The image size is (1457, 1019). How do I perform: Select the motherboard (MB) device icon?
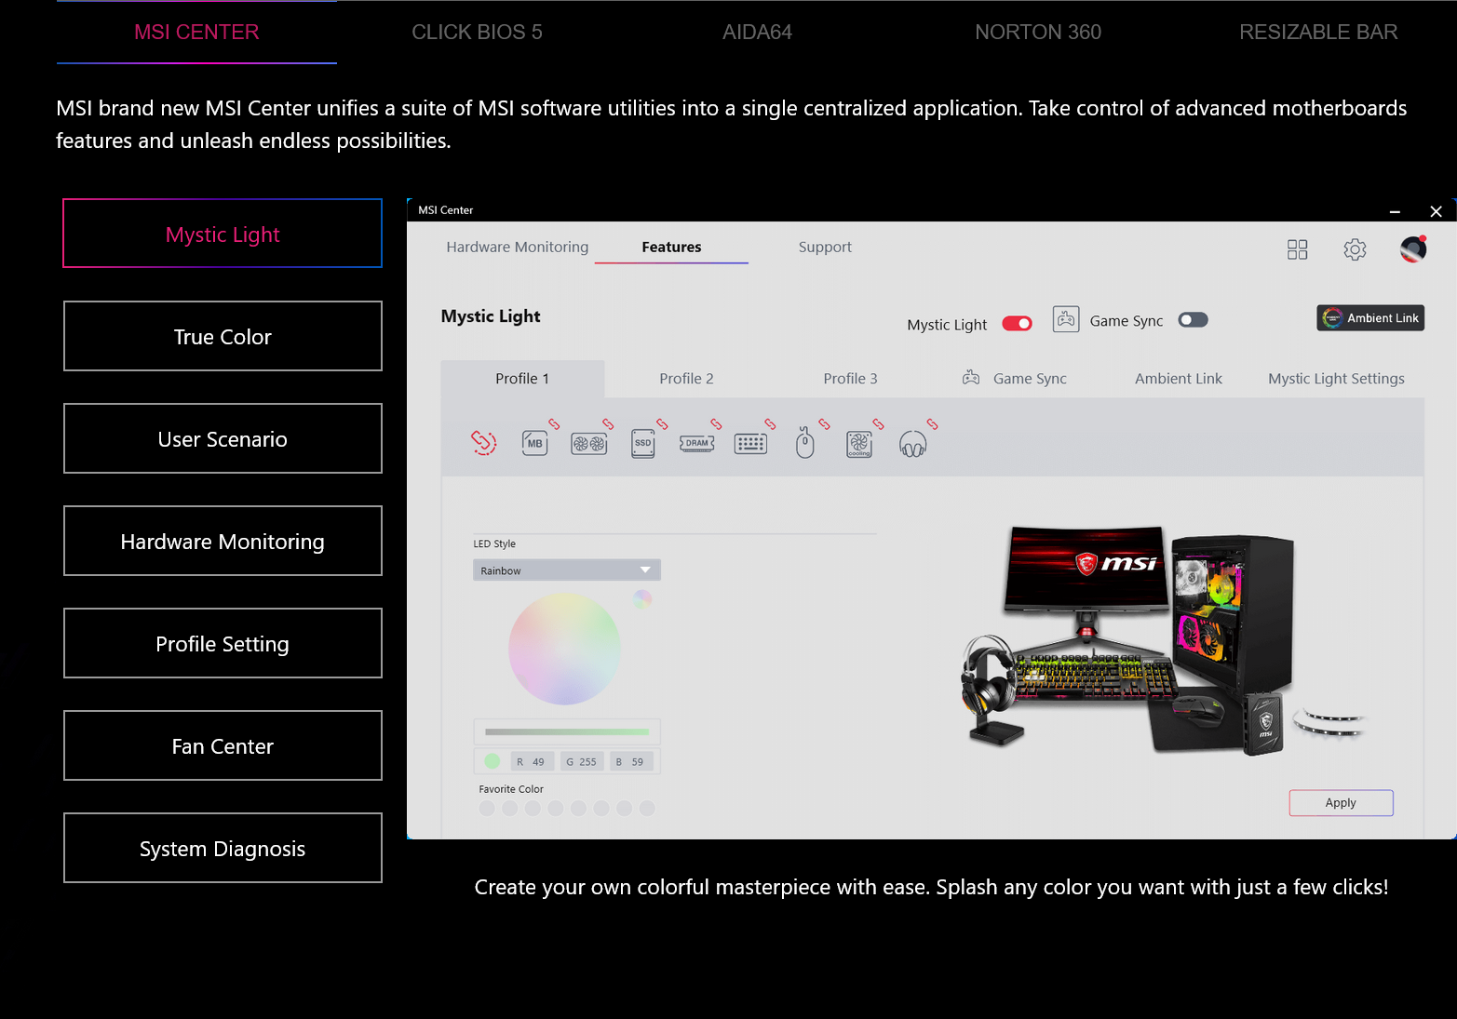(534, 443)
